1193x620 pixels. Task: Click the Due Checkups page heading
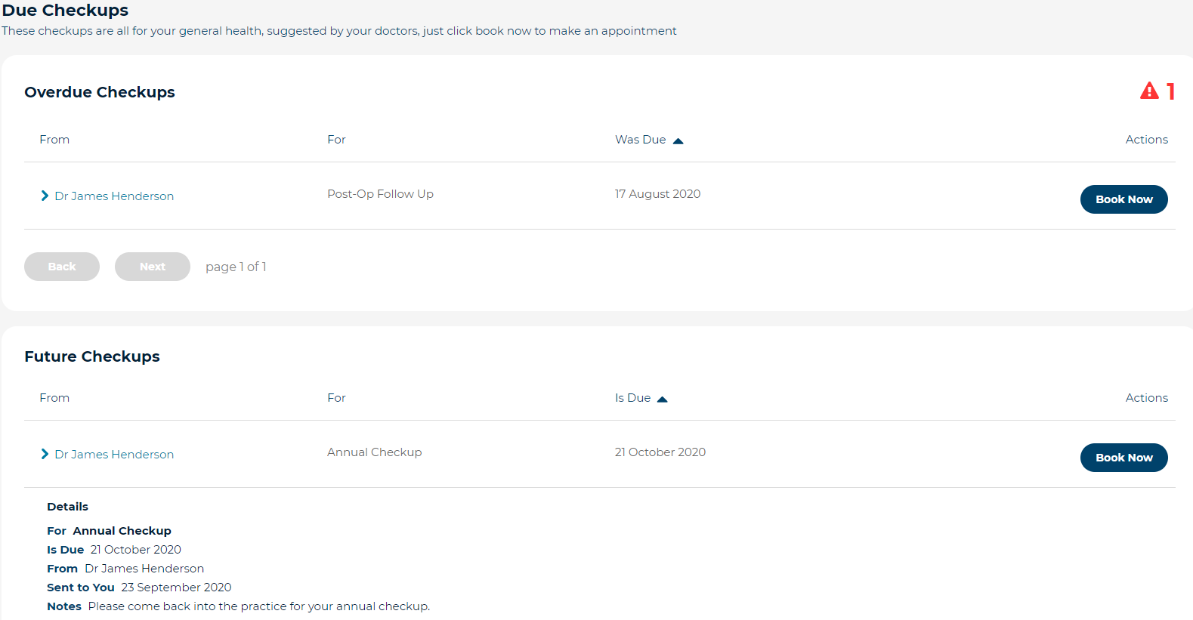tap(65, 11)
